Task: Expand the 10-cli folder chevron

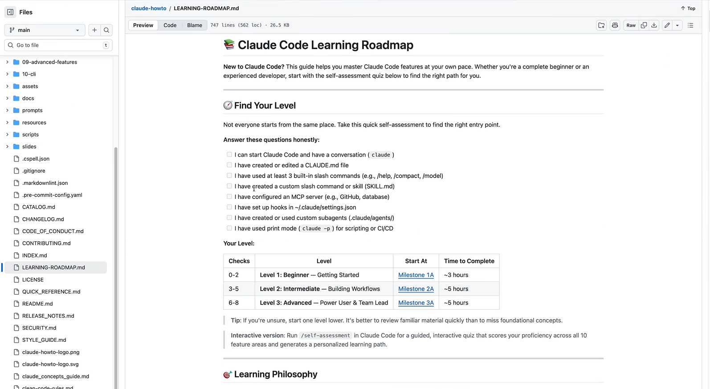Action: 7,74
